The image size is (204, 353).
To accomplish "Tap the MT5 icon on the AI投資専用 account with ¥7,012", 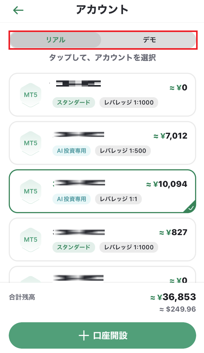I will [30, 143].
